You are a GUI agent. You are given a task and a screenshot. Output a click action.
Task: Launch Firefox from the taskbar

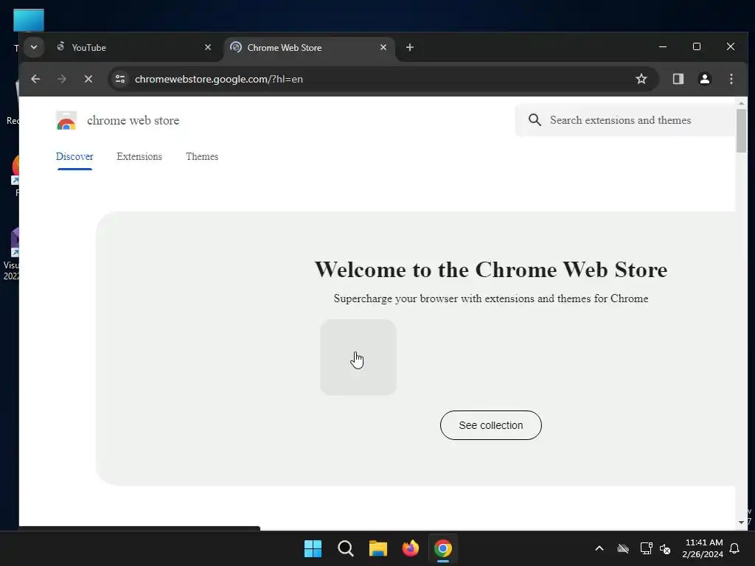pyautogui.click(x=410, y=548)
